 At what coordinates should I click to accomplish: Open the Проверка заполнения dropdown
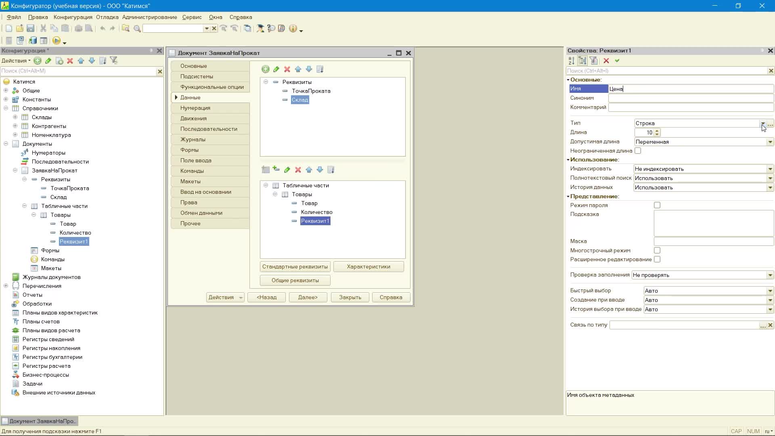(x=770, y=275)
